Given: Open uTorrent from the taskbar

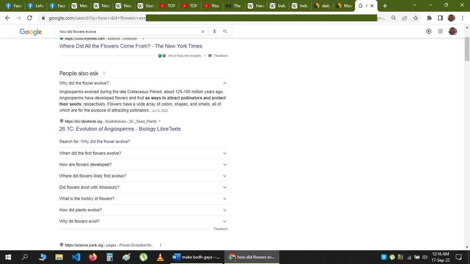Looking at the screenshot, I should coord(143,257).
